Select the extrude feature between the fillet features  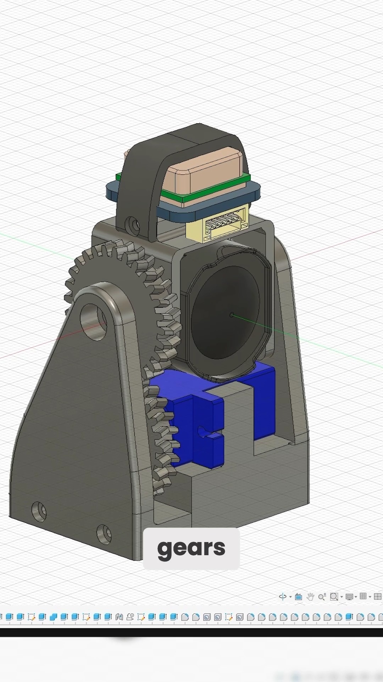pos(349,617)
